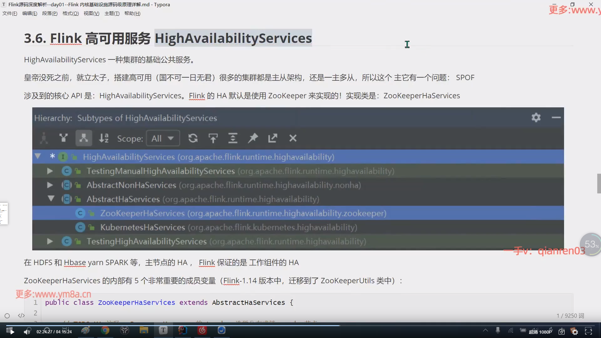The width and height of the screenshot is (601, 338).
Task: Click the expand all icon
Action: point(233,138)
